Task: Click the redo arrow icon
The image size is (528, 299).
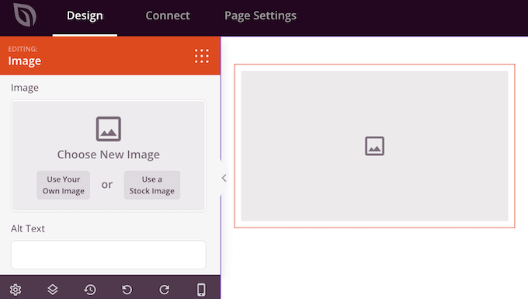Action: (x=165, y=290)
